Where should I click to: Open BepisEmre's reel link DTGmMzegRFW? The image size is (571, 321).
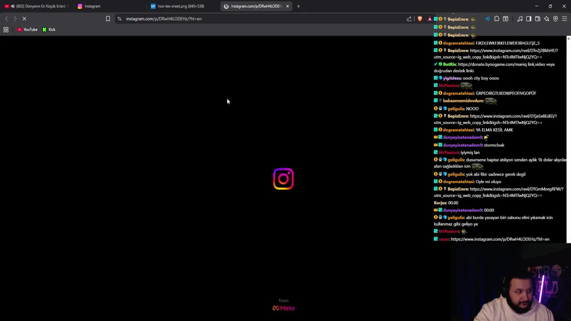pyautogui.click(x=499, y=192)
